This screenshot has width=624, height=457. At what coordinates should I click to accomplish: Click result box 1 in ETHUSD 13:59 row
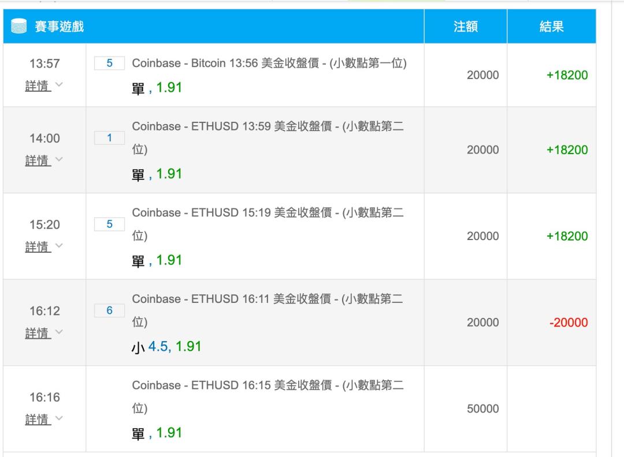pos(109,138)
